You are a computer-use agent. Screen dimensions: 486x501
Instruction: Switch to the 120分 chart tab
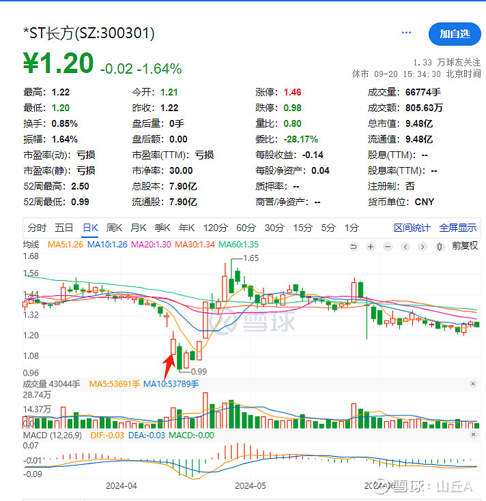click(215, 228)
